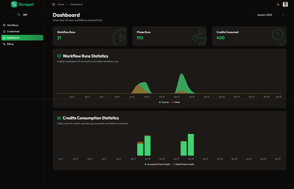The width and height of the screenshot is (294, 189).
Task: Click the Credits Consumption Statistics heading
Action: pos(91,118)
